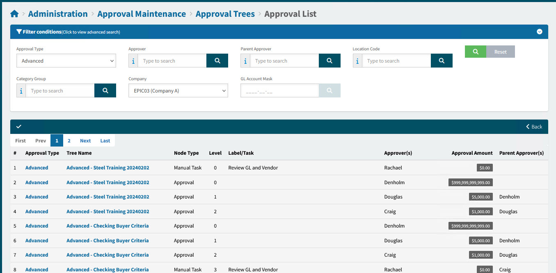Click the info icon next to Category Group
This screenshot has width=556, height=273.
pos(21,90)
